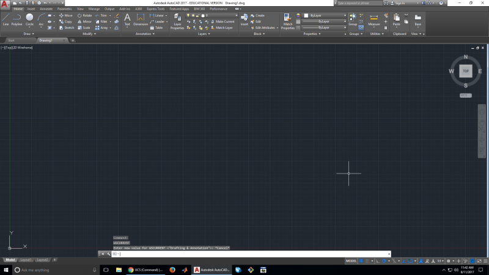Screen dimensions: 489x275
Task: Select the Circle tool
Action: click(x=29, y=20)
